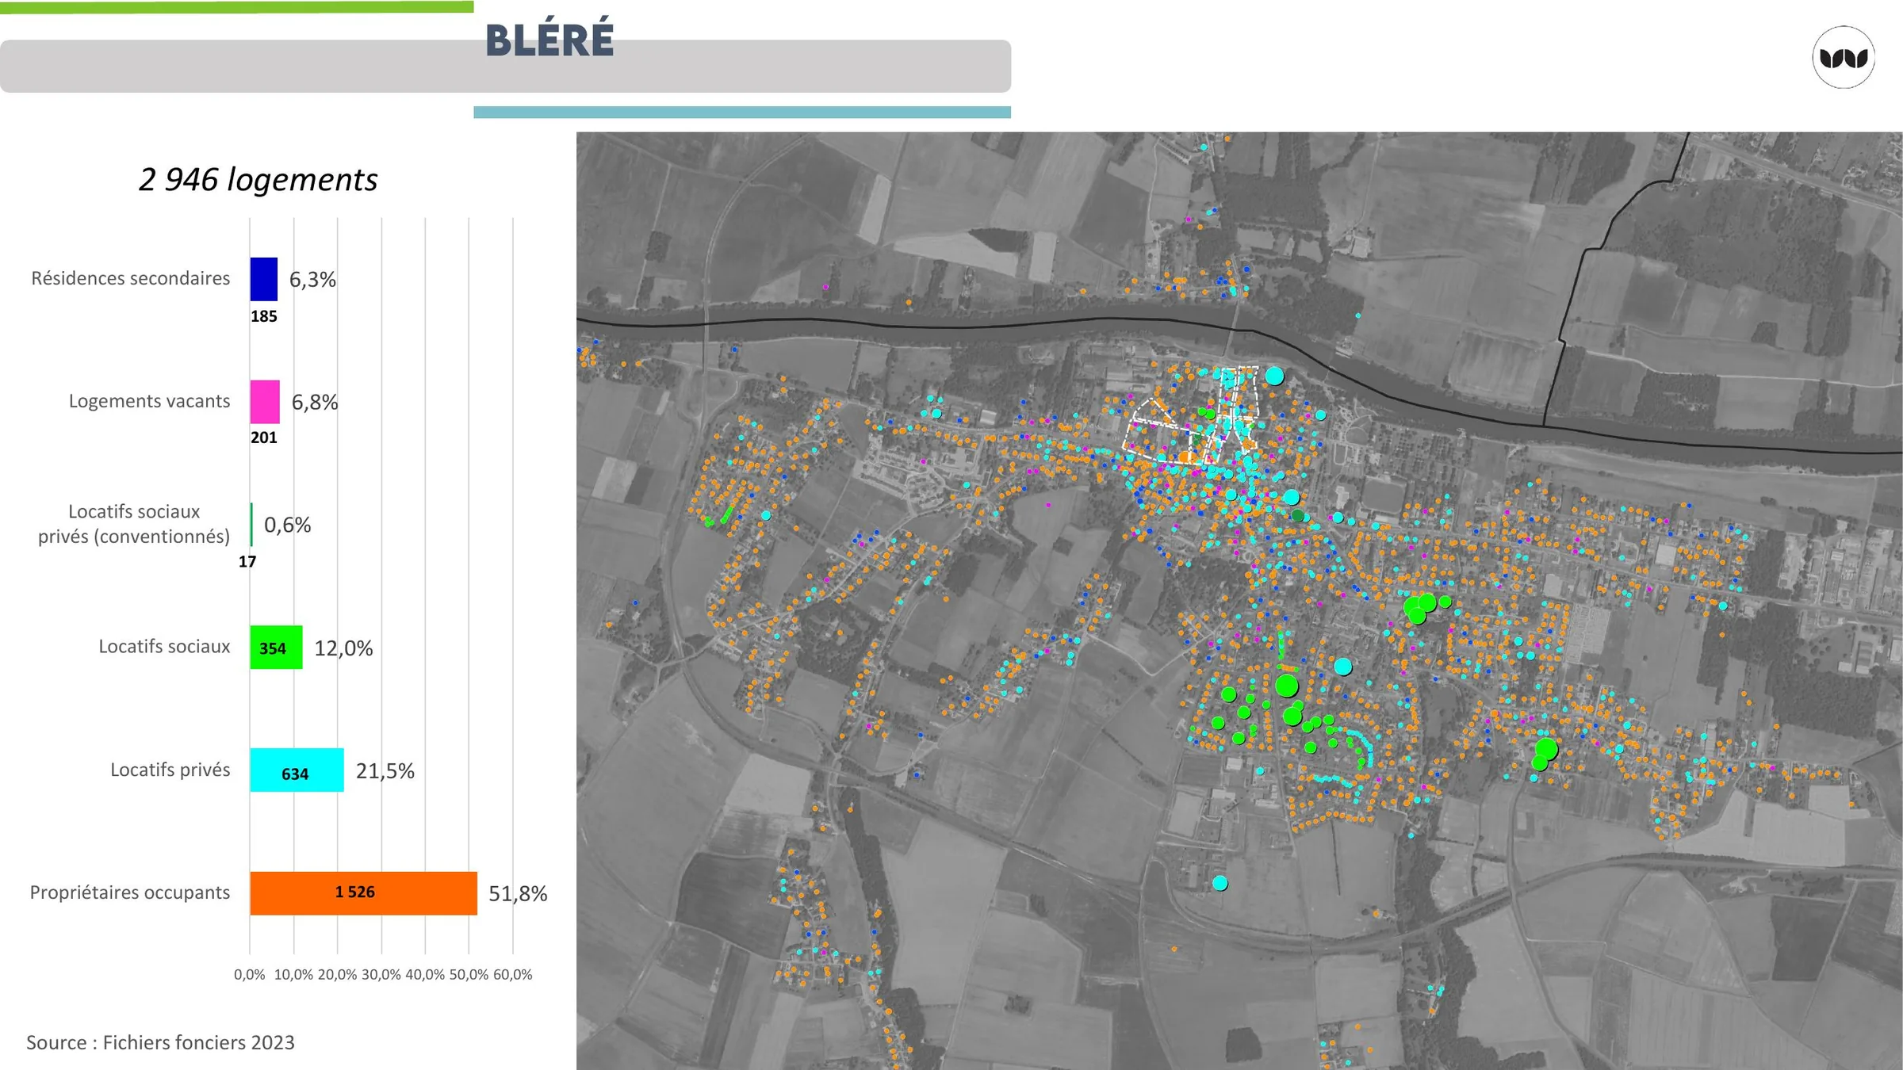Click the 354 value inside green bar

273,649
